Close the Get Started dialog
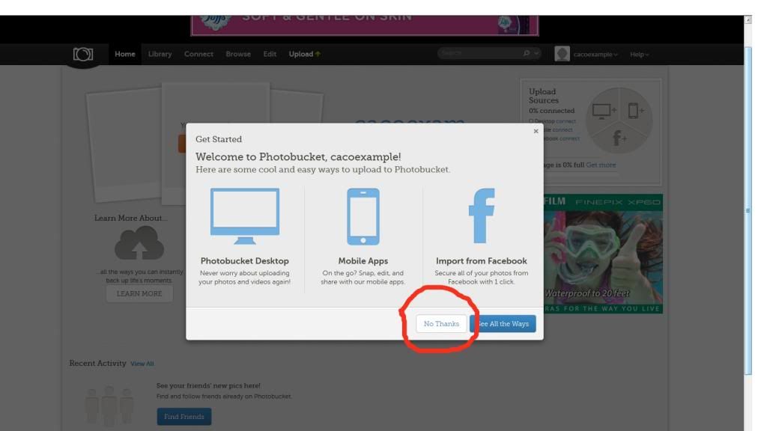This screenshot has height=431, width=767. point(536,131)
